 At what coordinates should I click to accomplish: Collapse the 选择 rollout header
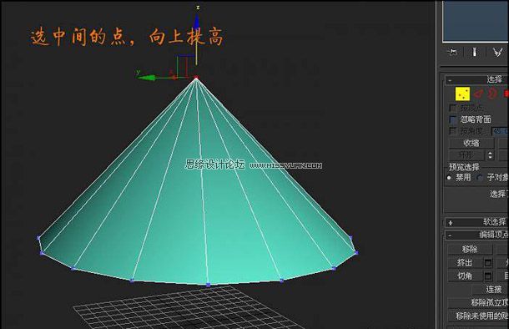(476, 79)
